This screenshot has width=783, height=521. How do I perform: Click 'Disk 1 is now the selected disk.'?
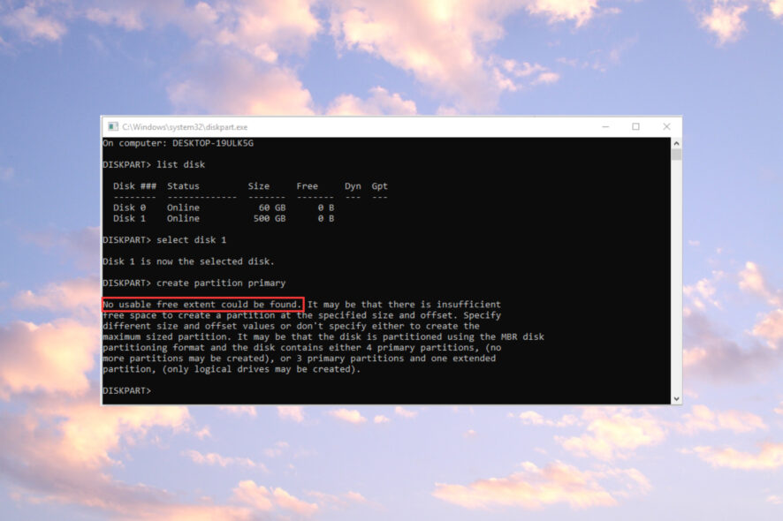188,261
